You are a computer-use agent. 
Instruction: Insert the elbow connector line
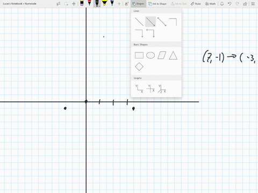click(x=173, y=22)
